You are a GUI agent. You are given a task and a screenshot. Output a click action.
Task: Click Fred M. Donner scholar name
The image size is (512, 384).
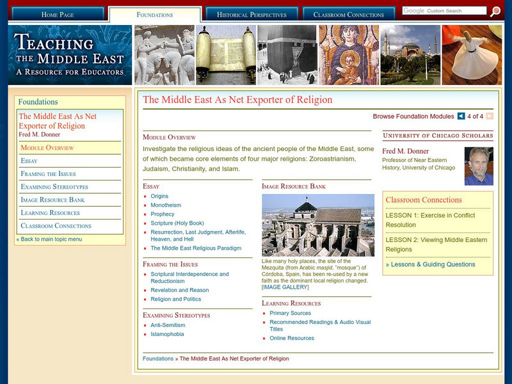pos(406,151)
